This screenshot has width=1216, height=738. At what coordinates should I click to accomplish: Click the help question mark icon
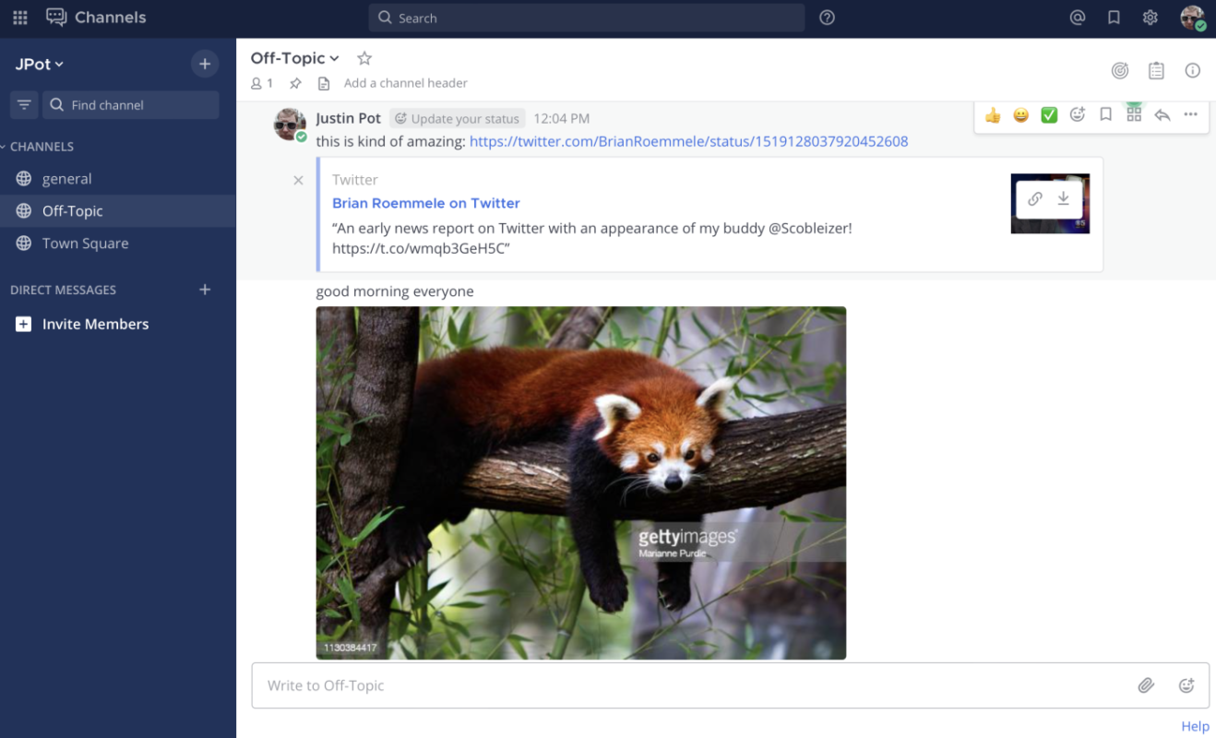[827, 18]
